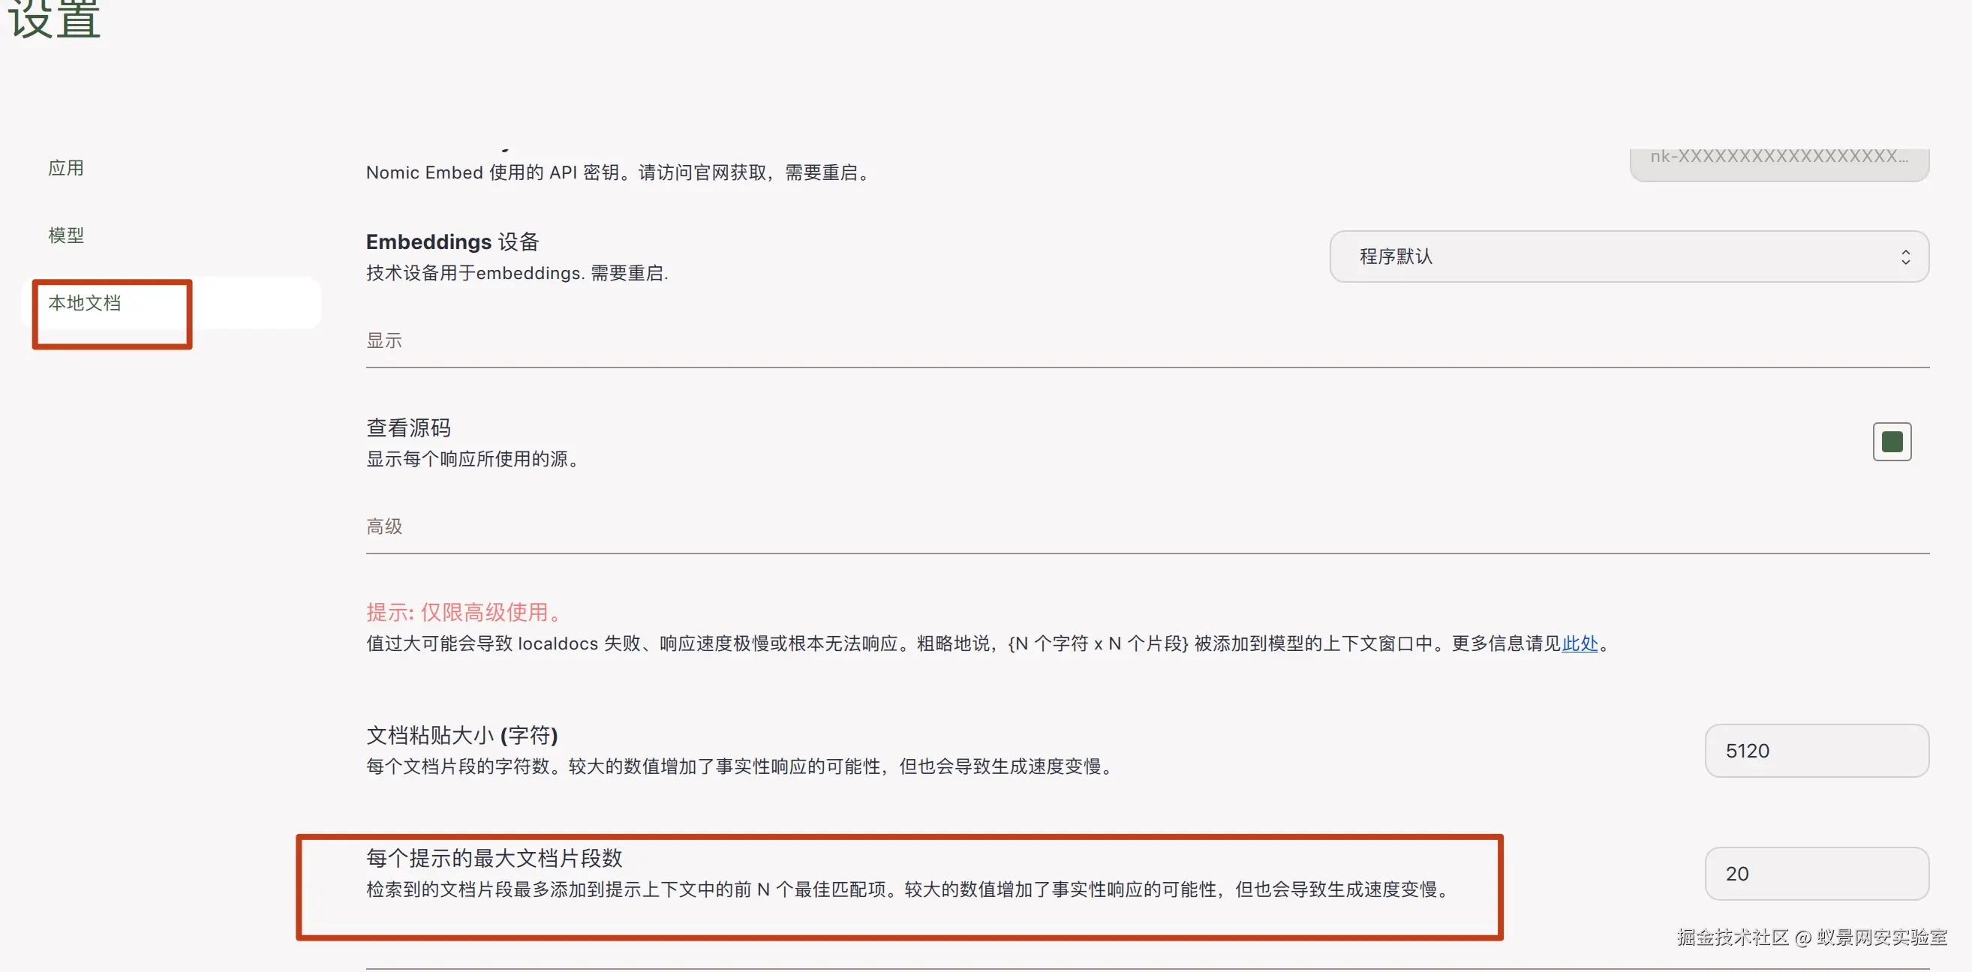Image resolution: width=1972 pixels, height=972 pixels.
Task: Open the 此处 more-info link
Action: (1579, 643)
